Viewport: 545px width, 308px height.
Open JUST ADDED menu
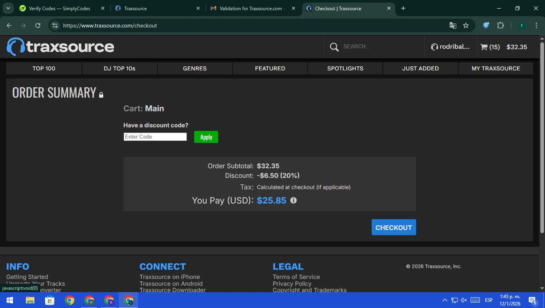420,68
